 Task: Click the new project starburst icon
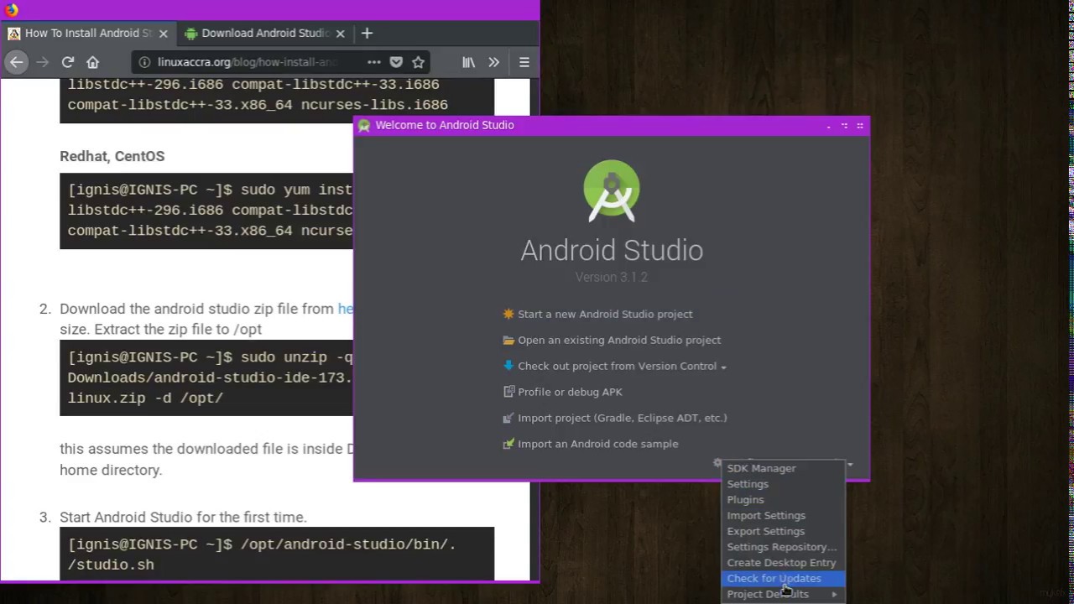click(508, 314)
